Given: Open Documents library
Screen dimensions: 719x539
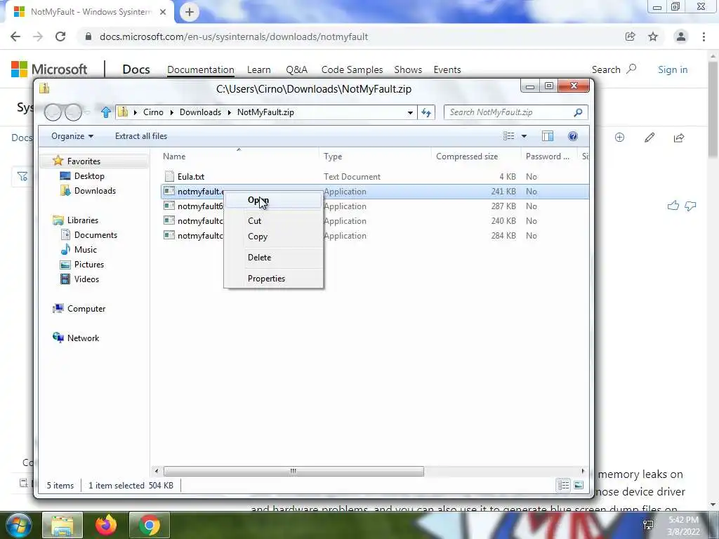Looking at the screenshot, I should [x=95, y=234].
